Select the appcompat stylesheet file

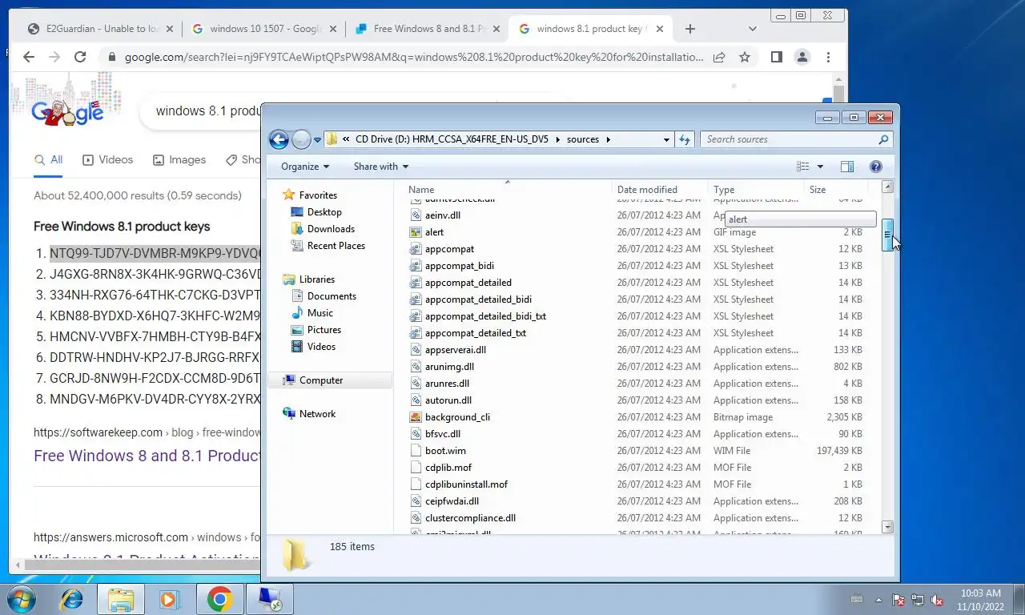(449, 249)
